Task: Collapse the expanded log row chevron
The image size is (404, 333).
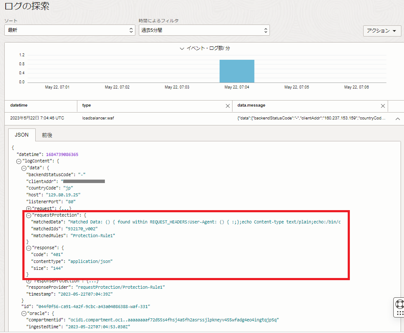Action: (397, 118)
